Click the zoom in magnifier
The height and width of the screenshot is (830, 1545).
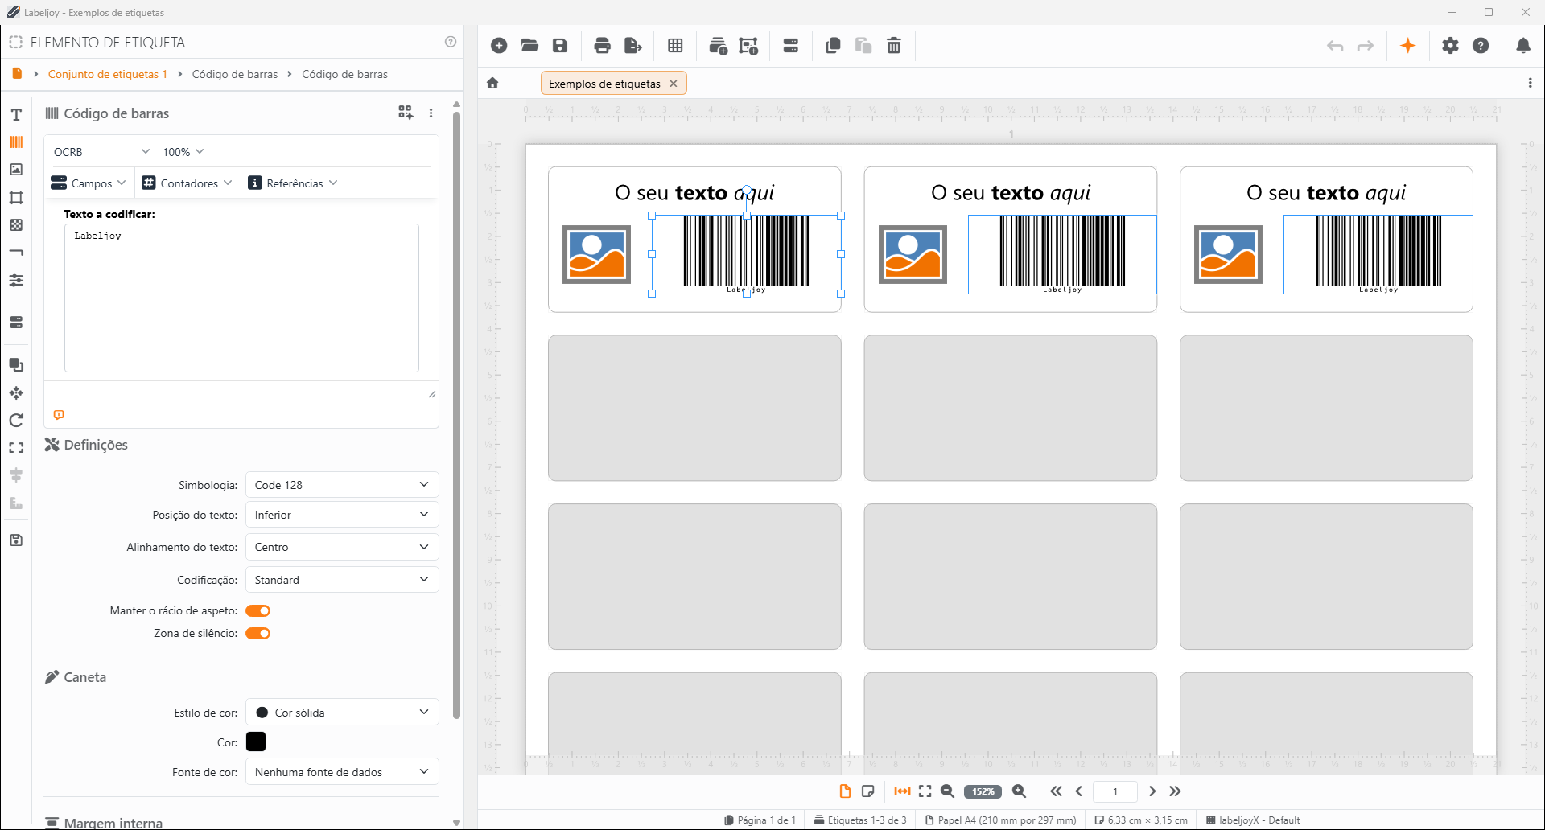click(x=1019, y=791)
